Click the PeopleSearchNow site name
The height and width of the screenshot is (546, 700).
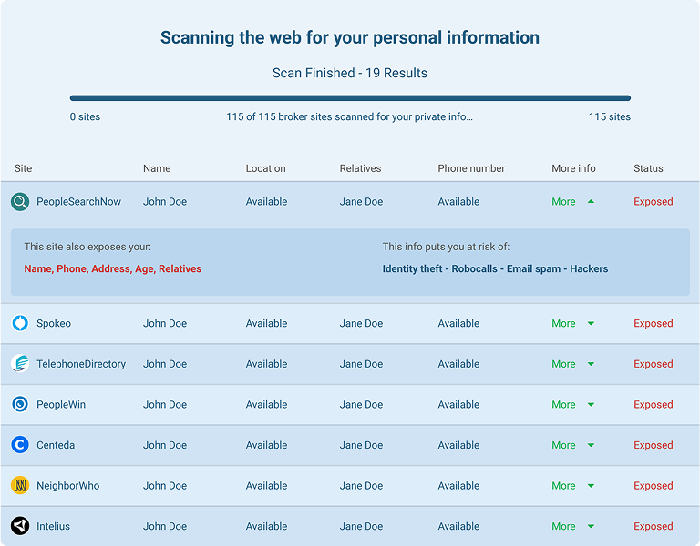click(x=78, y=202)
